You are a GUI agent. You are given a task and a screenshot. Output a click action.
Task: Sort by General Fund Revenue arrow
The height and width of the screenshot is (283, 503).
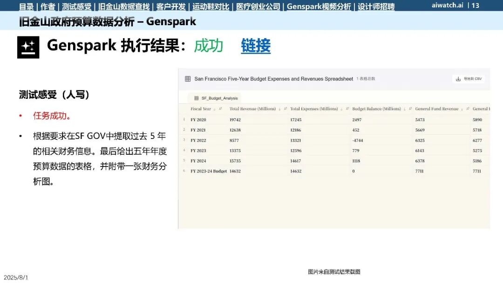(x=462, y=109)
